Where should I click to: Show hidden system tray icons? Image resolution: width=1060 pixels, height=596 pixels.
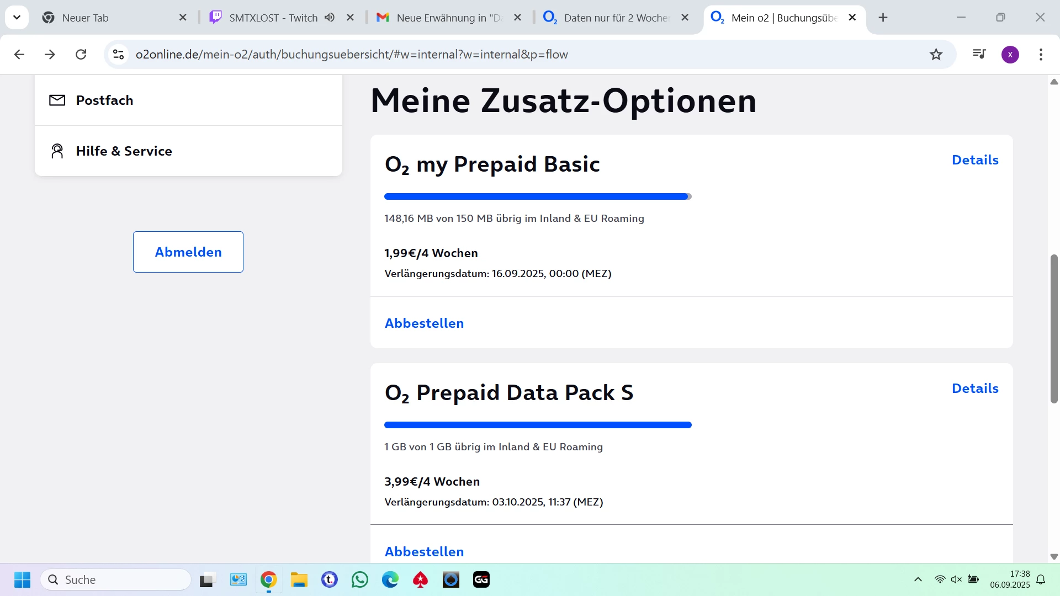918,579
